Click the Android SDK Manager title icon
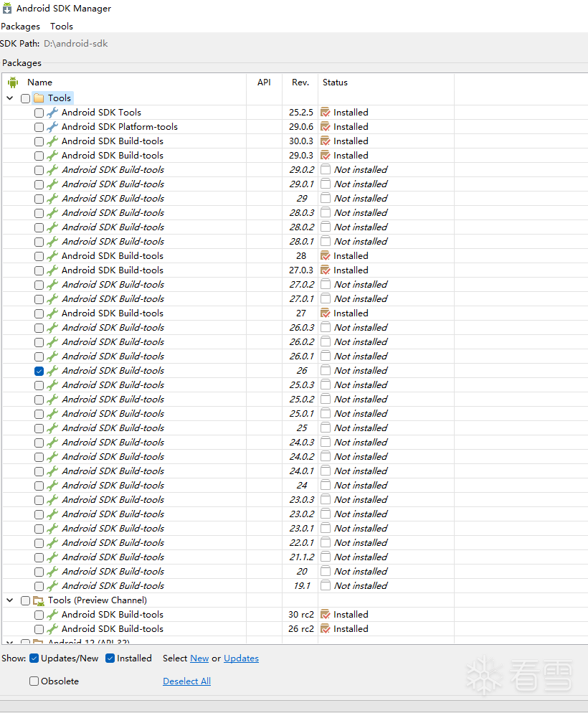The width and height of the screenshot is (588, 713). 7,8
